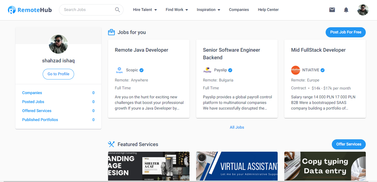Click the Go to Profile button

point(58,74)
